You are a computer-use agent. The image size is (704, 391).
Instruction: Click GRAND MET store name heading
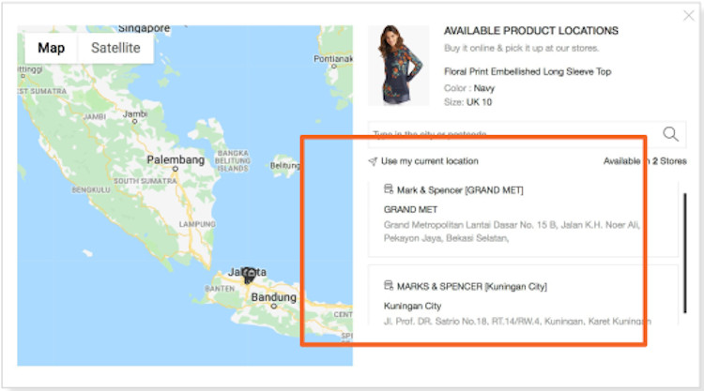410,209
